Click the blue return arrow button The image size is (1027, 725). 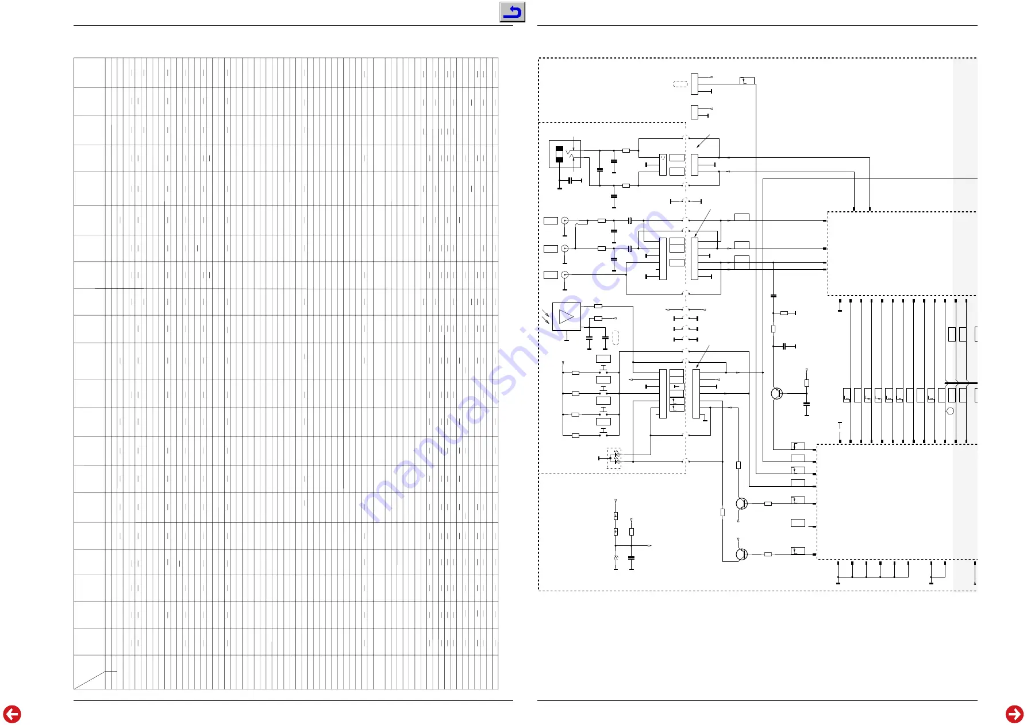[512, 12]
